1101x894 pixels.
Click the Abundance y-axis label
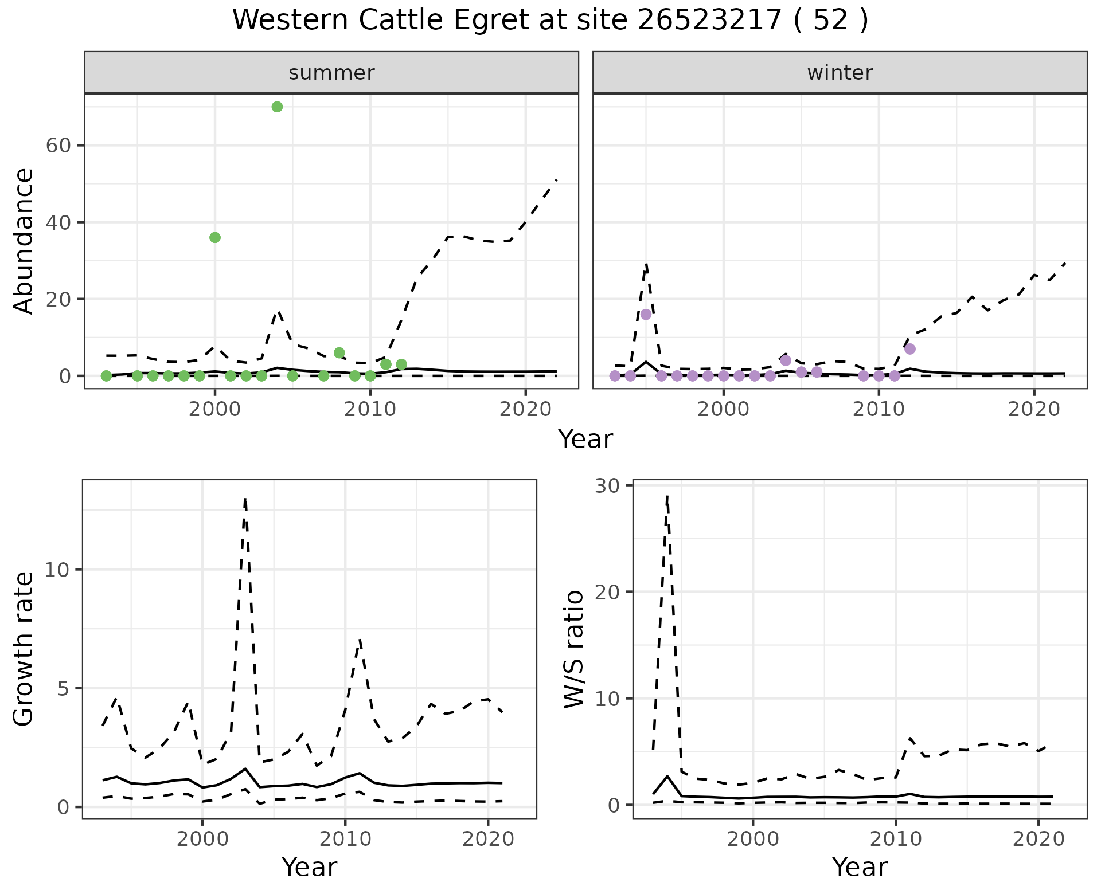pos(24,241)
